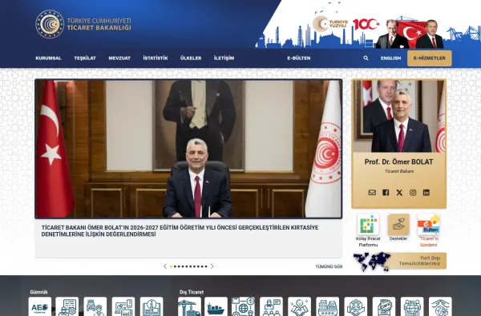
Task: Open the kırtasiye denetimleri news headline
Action: point(180,231)
